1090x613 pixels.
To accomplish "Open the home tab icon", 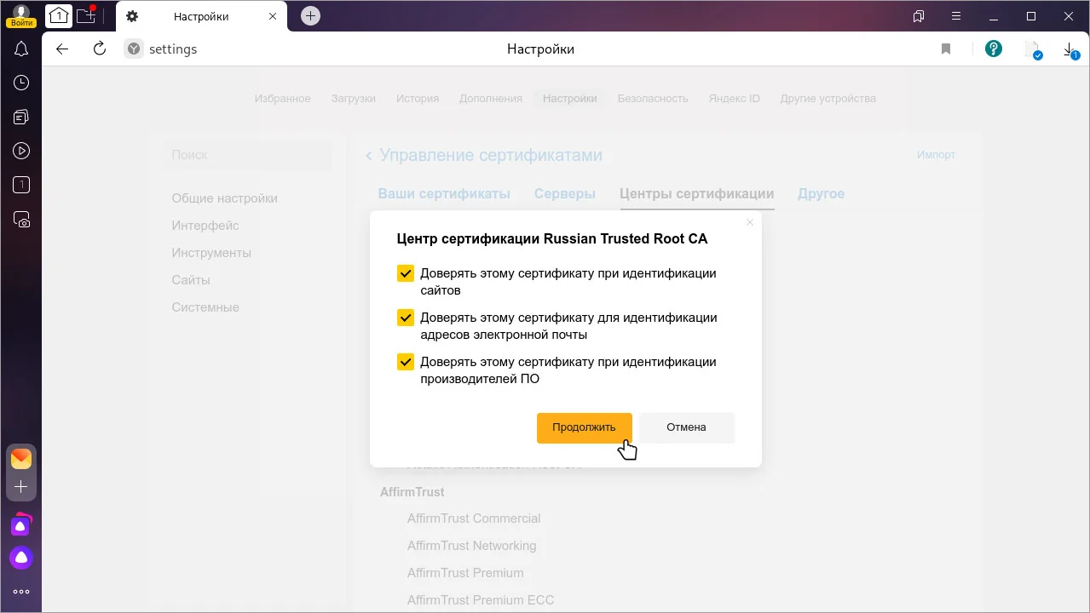I will (x=58, y=15).
